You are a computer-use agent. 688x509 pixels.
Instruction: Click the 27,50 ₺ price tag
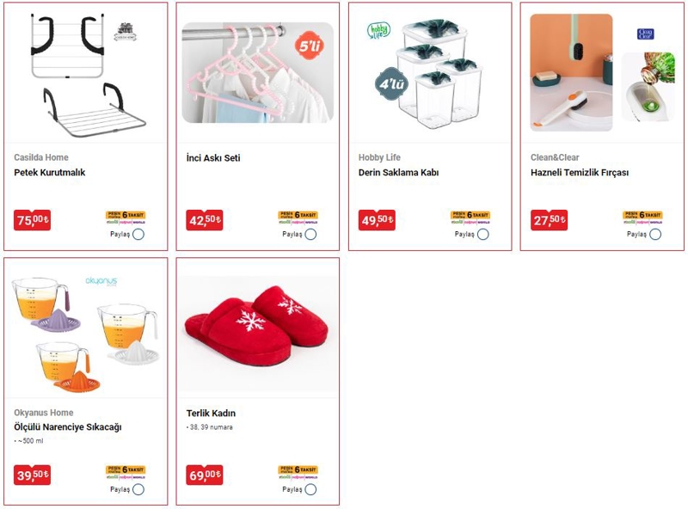click(x=549, y=220)
